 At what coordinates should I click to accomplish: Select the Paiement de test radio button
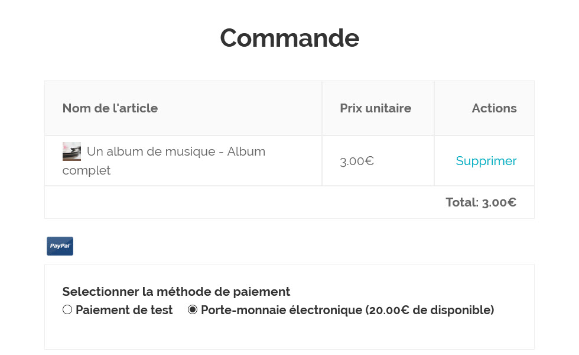click(x=67, y=309)
